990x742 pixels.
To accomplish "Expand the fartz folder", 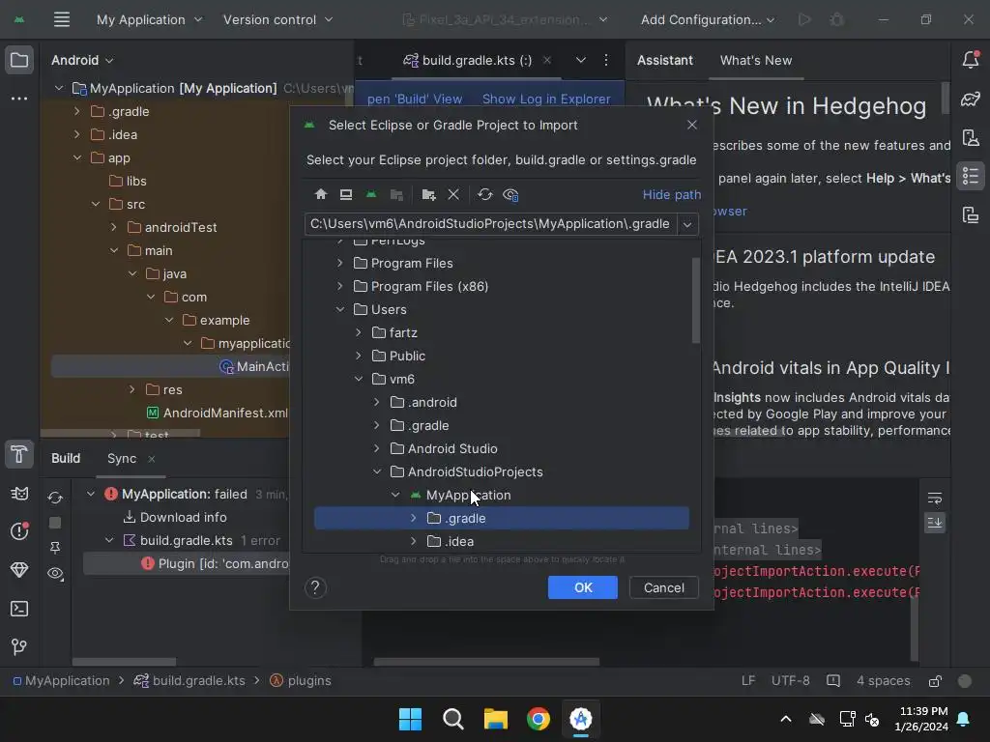I will pyautogui.click(x=359, y=332).
